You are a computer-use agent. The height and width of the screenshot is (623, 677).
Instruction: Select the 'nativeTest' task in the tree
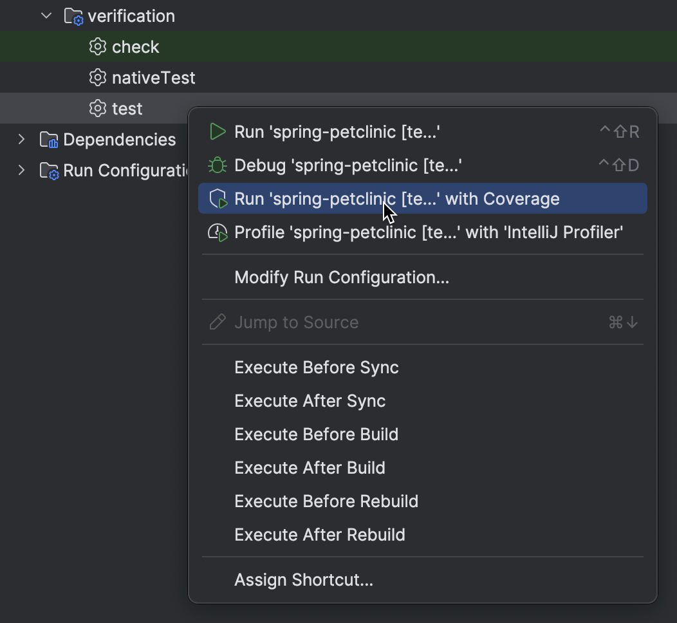pyautogui.click(x=153, y=77)
